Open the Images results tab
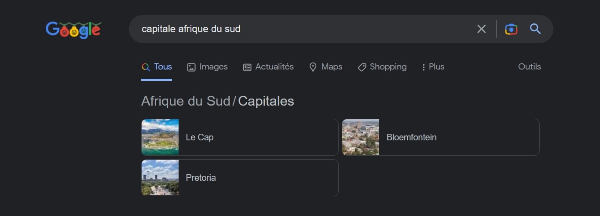This screenshot has width=600, height=216. coord(213,67)
